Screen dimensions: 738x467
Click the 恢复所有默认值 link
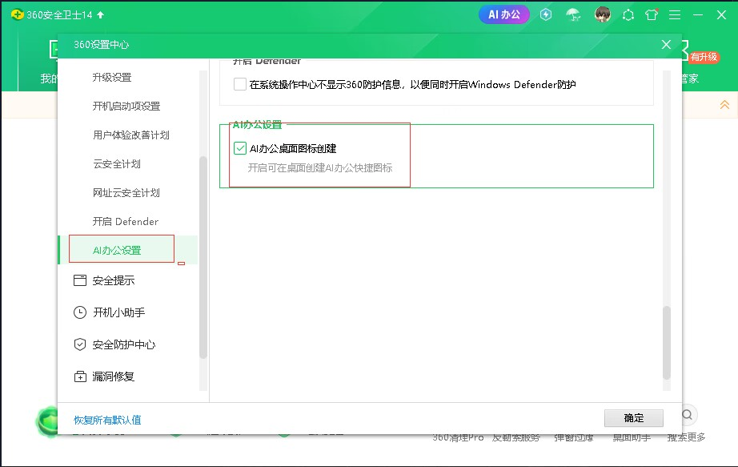click(x=107, y=420)
